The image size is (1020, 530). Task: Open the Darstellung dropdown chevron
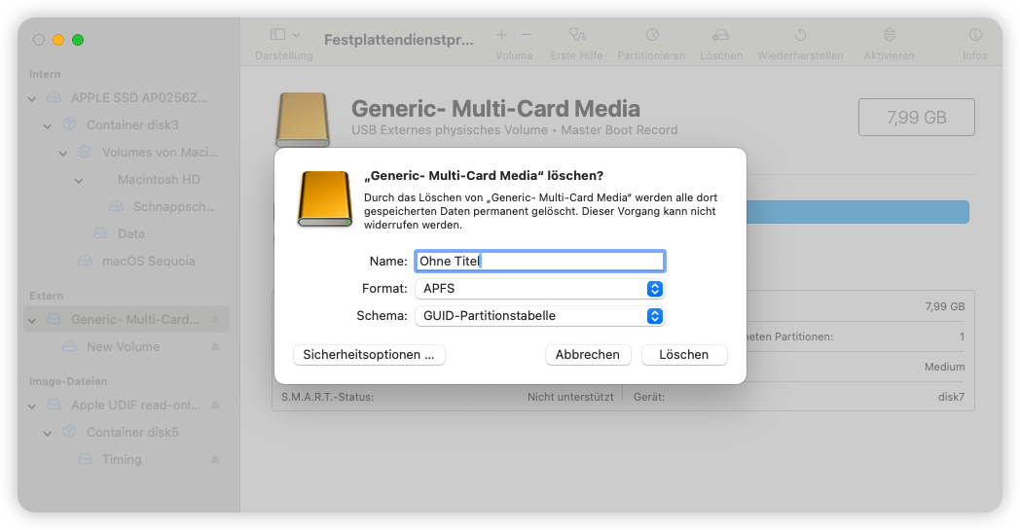pos(297,35)
